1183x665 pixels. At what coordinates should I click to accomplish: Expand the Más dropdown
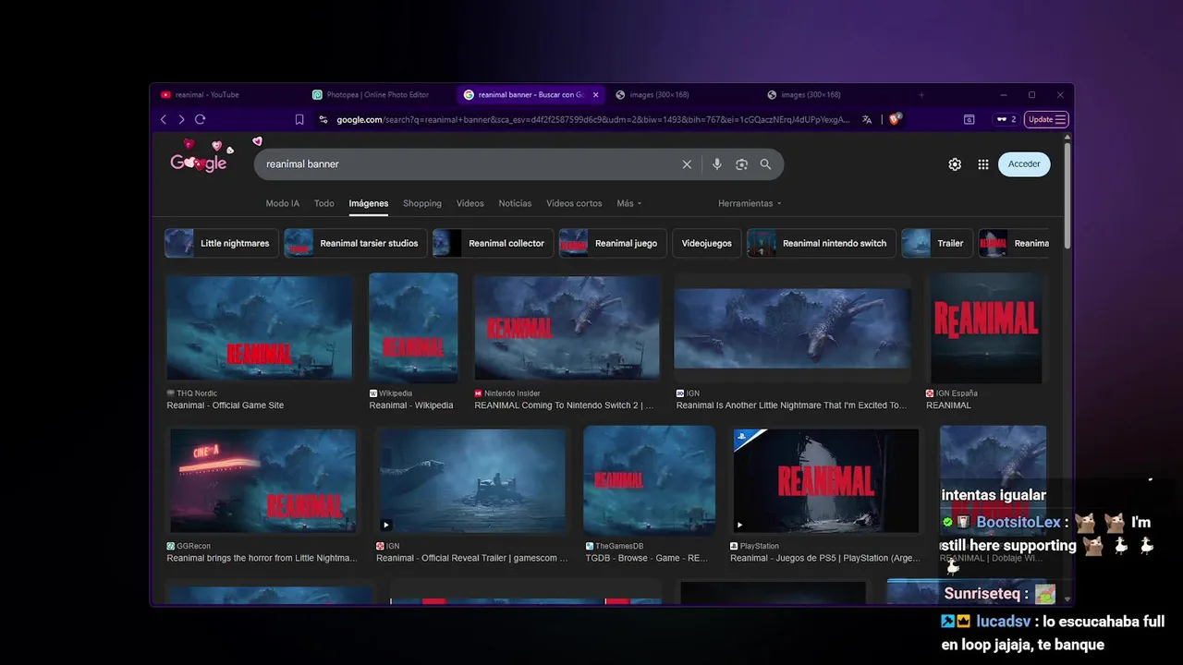pos(628,203)
